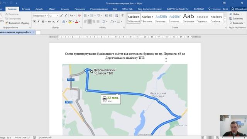Screen dimensions: 247x139
Task: Start a numbered list
Action: click(x=92, y=15)
